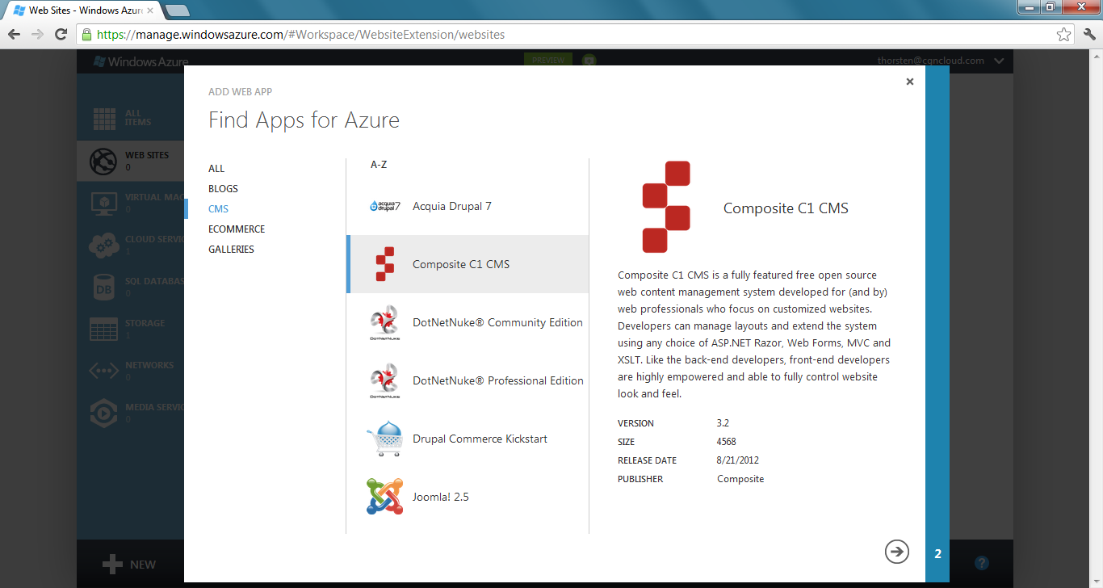Click the Joomla! 2.5 logo icon
The image size is (1103, 588).
pyautogui.click(x=384, y=497)
